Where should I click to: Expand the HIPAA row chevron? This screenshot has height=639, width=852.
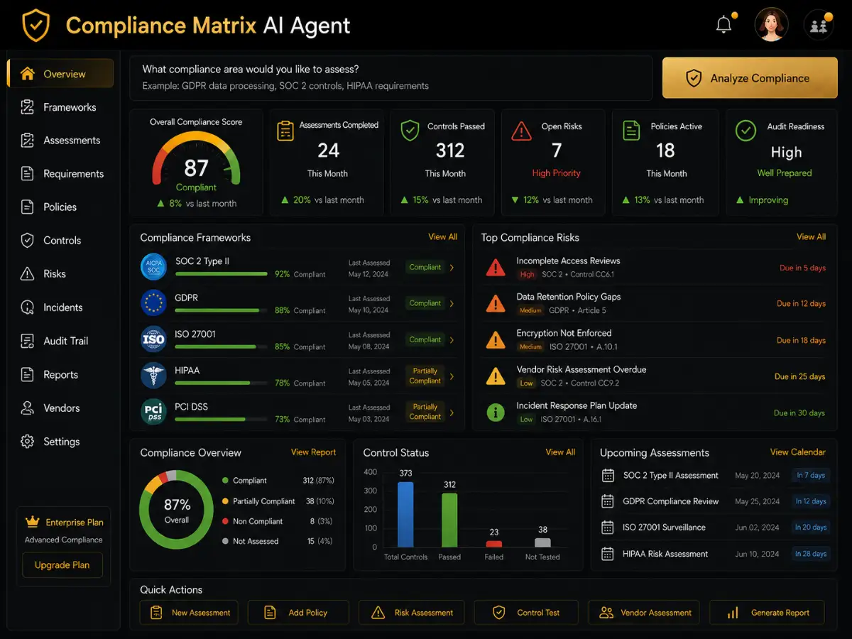tap(452, 376)
